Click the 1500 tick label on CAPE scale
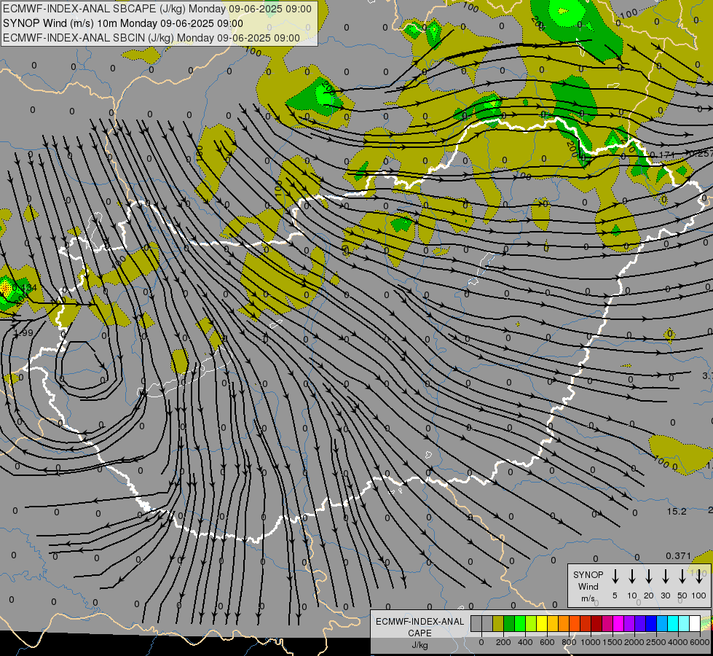The height and width of the screenshot is (656, 713). point(612,642)
